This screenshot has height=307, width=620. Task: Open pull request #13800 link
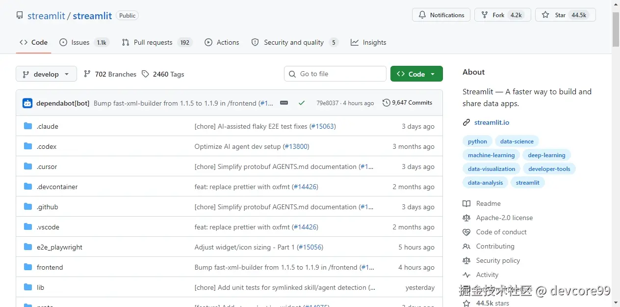click(x=296, y=146)
